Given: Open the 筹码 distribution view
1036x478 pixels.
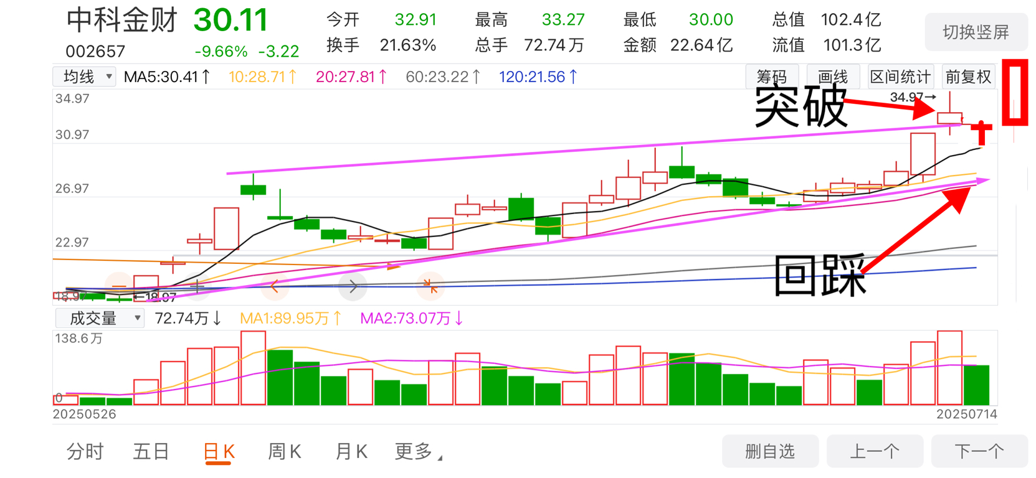Looking at the screenshot, I should 772,77.
